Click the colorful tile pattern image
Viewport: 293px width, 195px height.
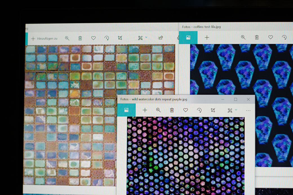click(x=71, y=115)
